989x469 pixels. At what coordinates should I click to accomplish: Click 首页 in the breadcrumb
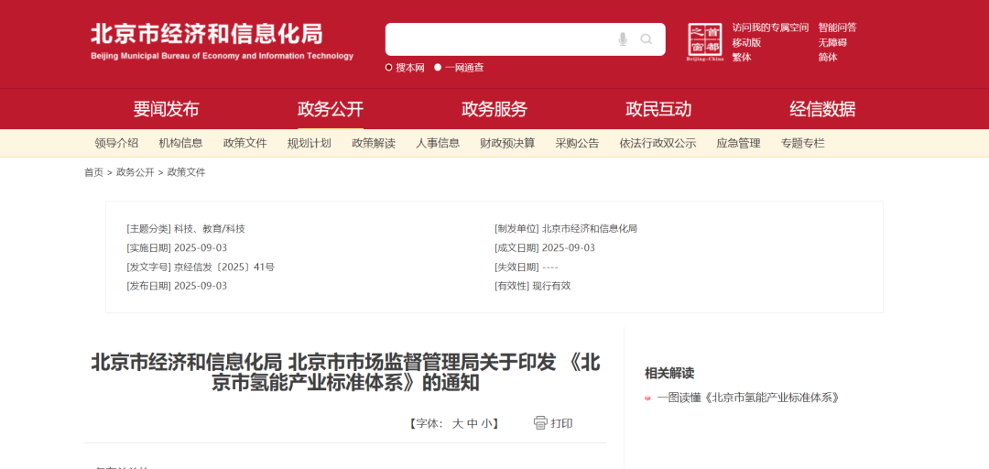point(94,172)
